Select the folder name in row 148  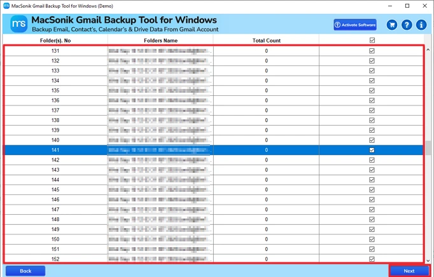tap(160, 219)
